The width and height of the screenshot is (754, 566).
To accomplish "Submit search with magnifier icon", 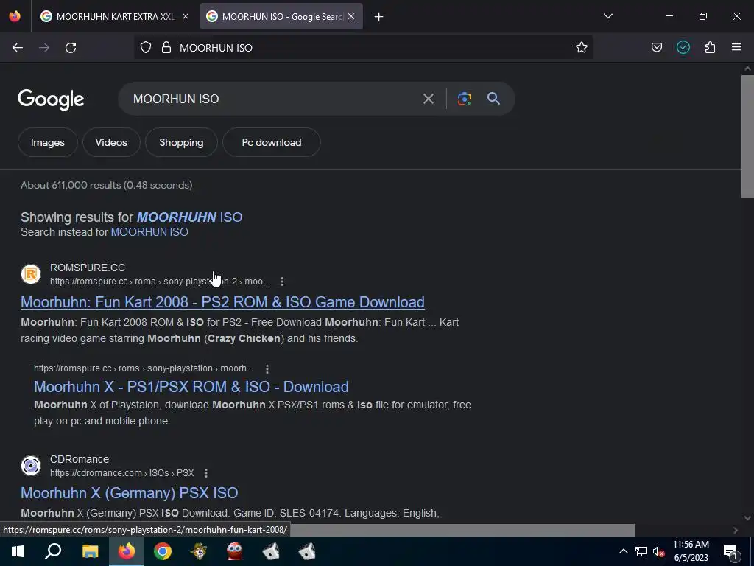I will click(x=493, y=99).
